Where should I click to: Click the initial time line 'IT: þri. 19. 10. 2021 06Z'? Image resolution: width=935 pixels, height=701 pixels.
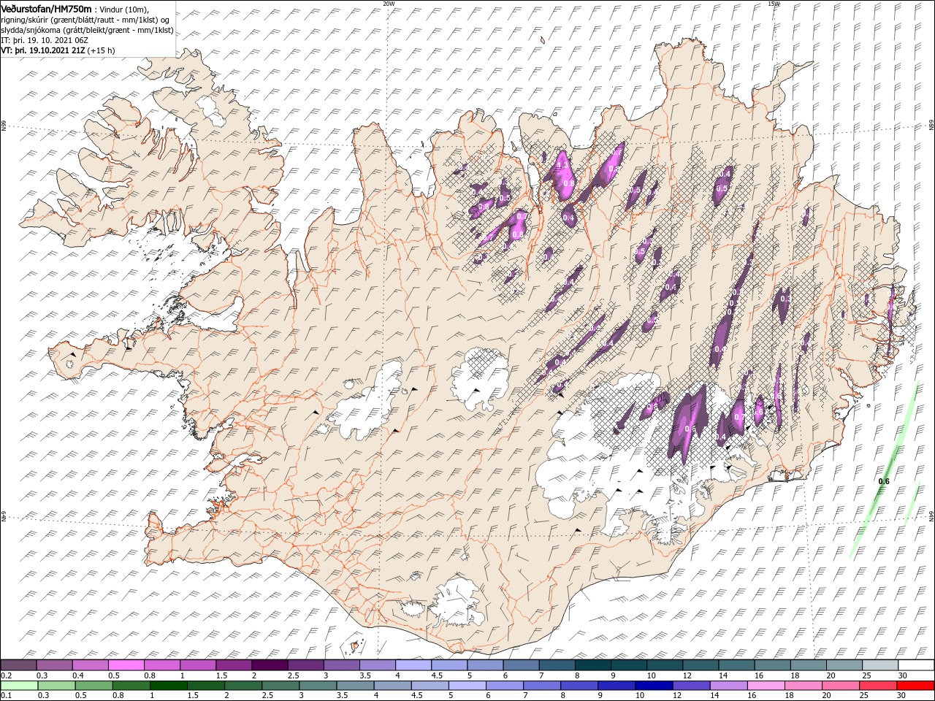click(43, 40)
